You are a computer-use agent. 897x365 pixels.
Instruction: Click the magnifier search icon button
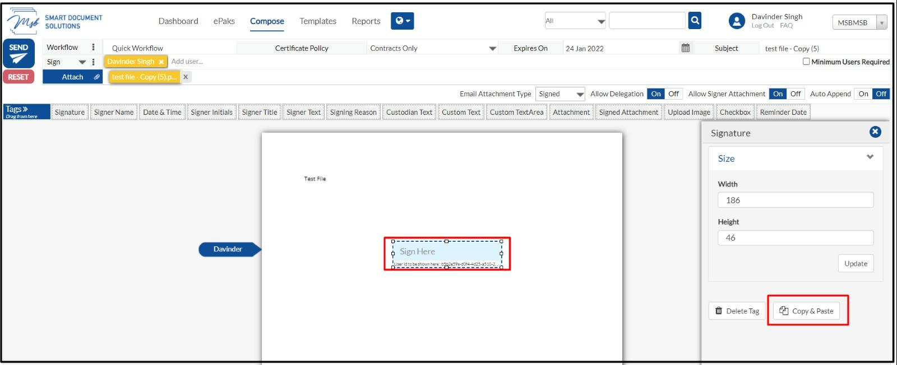[x=695, y=21]
